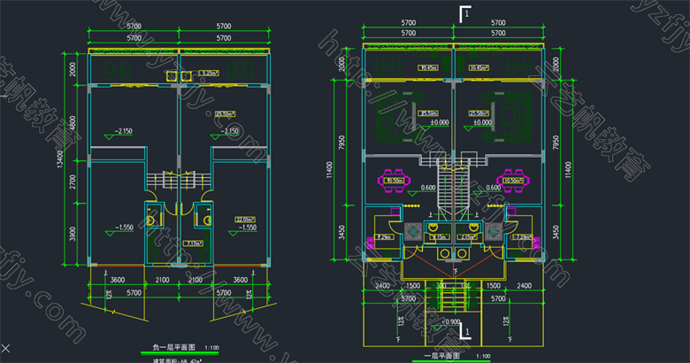
Task: Select 11400 dimension left of first-floor plan
Action: (330, 170)
